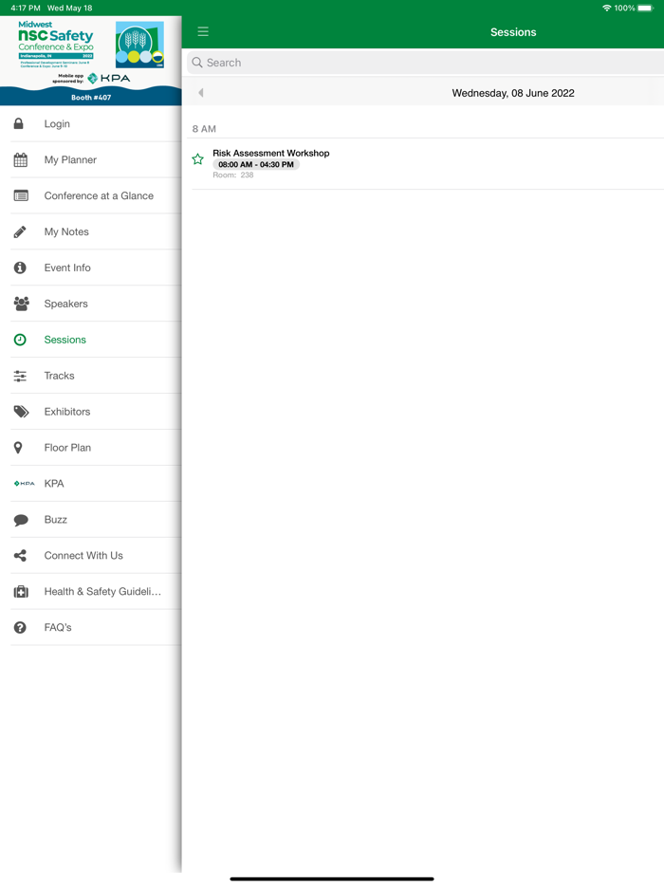
Task: Open Conference at a Glance menu item
Action: (x=99, y=195)
